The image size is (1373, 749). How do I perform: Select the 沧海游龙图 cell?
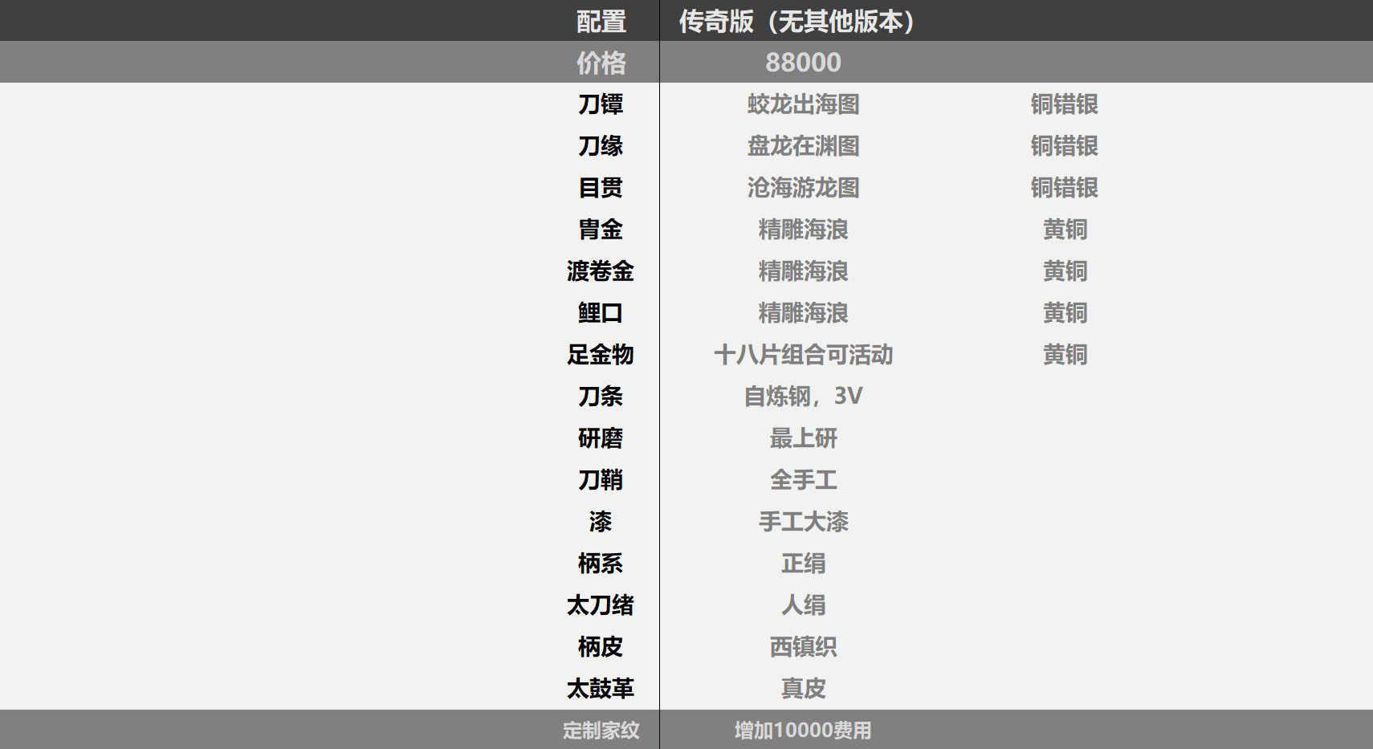[803, 188]
